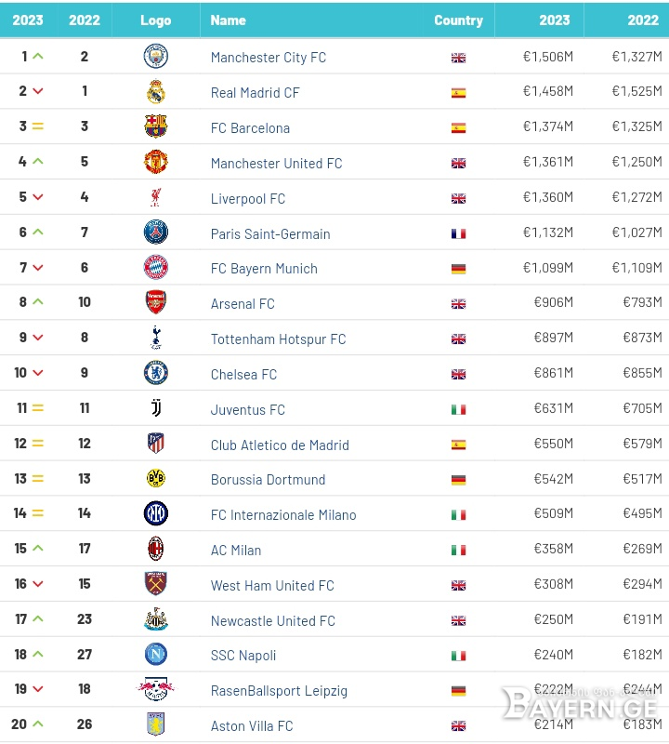Open the Manchester United FC link
This screenshot has height=744, width=669.
click(276, 164)
